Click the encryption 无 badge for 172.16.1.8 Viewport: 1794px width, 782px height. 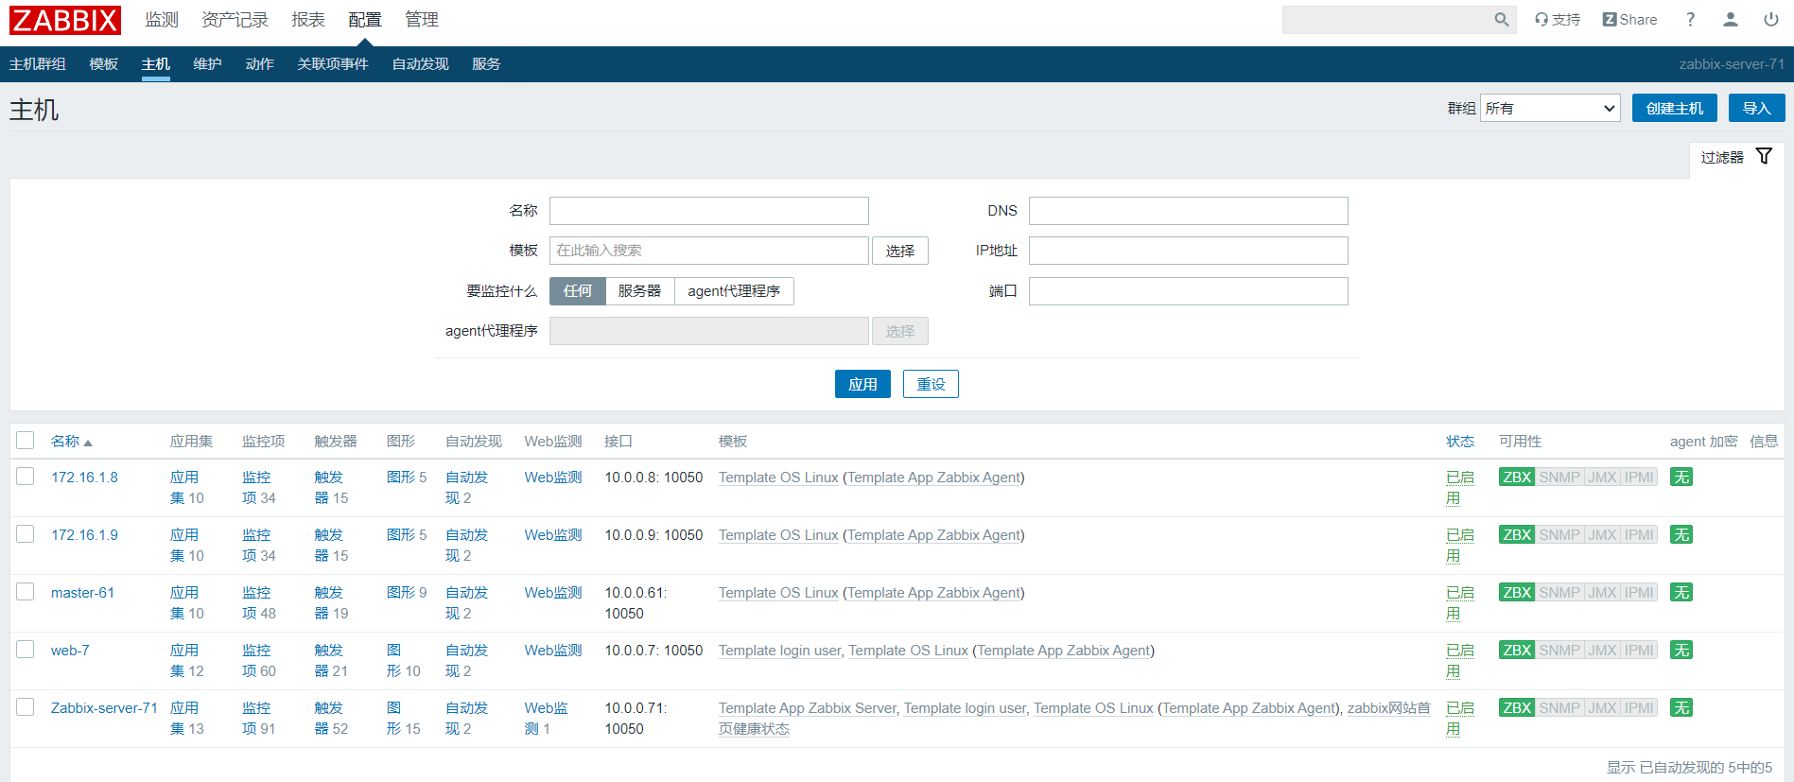pos(1681,478)
